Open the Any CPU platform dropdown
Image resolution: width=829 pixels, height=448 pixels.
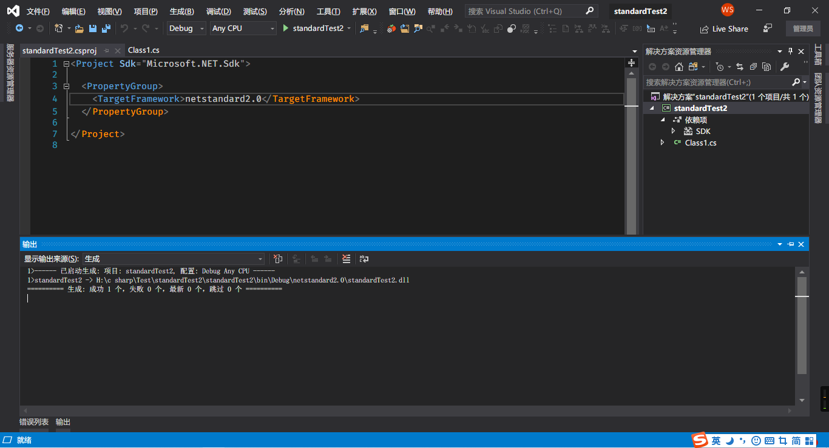click(243, 28)
